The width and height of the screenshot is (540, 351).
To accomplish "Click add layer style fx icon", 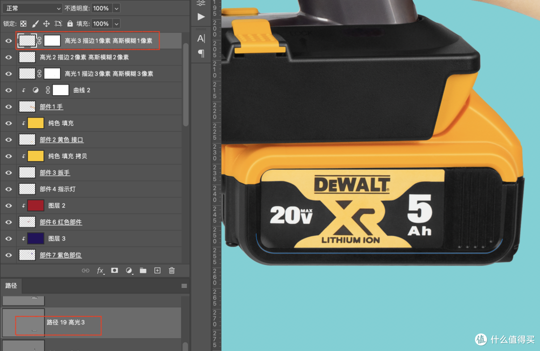I will [100, 271].
